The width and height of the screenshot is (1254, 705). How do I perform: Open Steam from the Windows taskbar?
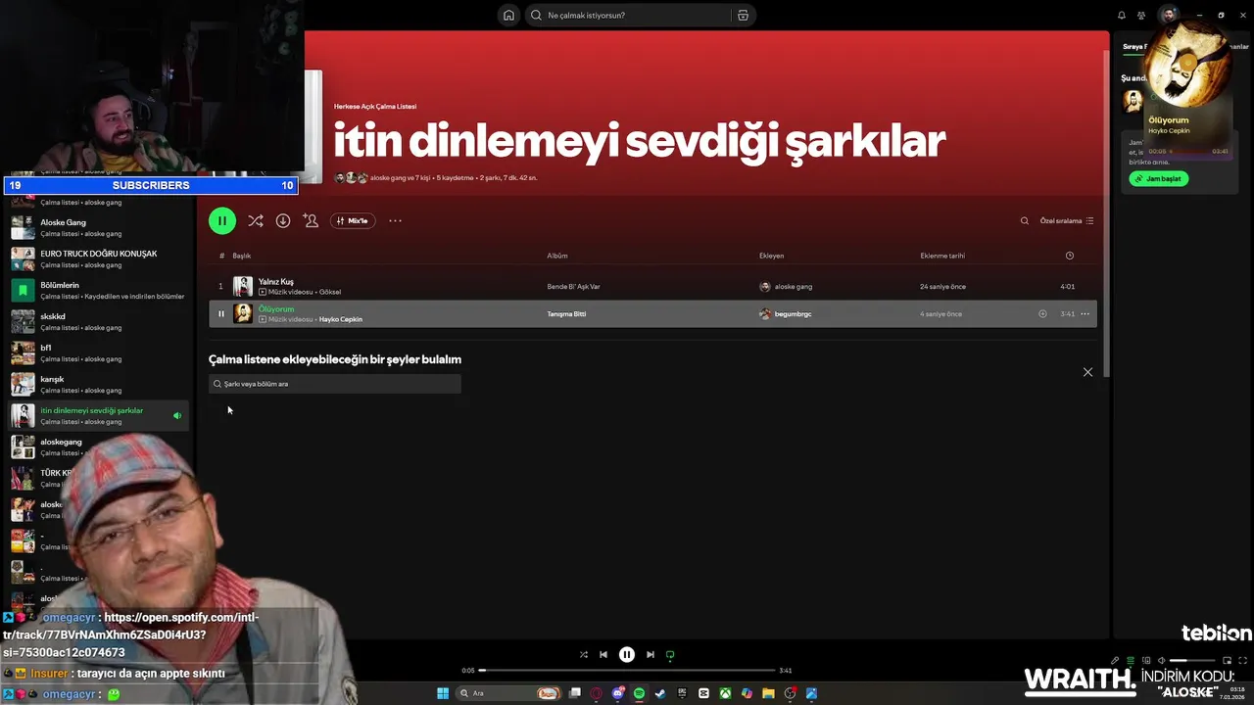coord(660,693)
